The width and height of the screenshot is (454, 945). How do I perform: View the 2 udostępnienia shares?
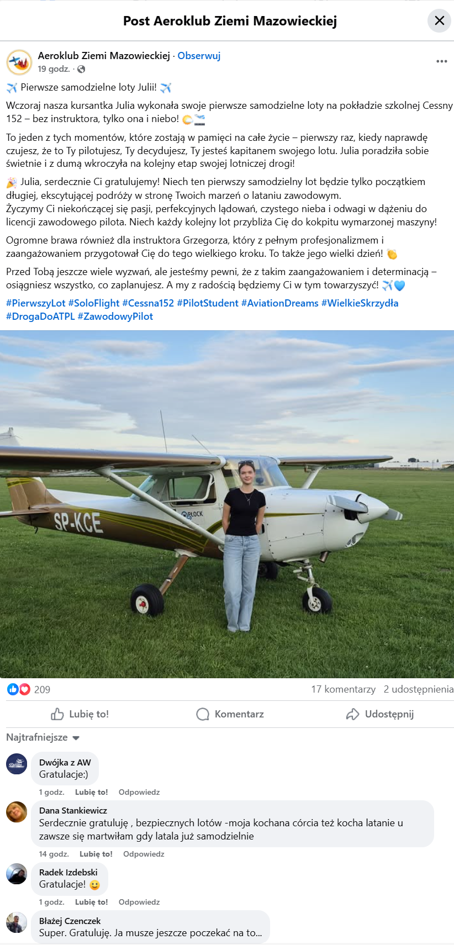tap(419, 689)
